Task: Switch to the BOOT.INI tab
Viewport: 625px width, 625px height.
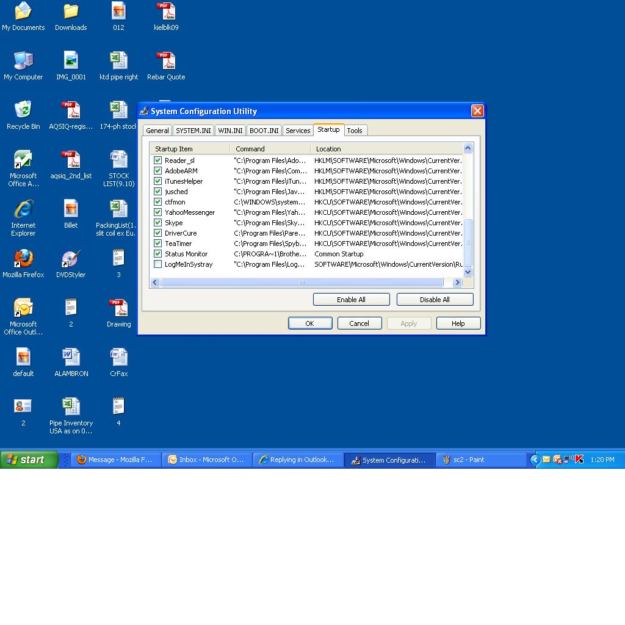Action: tap(264, 131)
